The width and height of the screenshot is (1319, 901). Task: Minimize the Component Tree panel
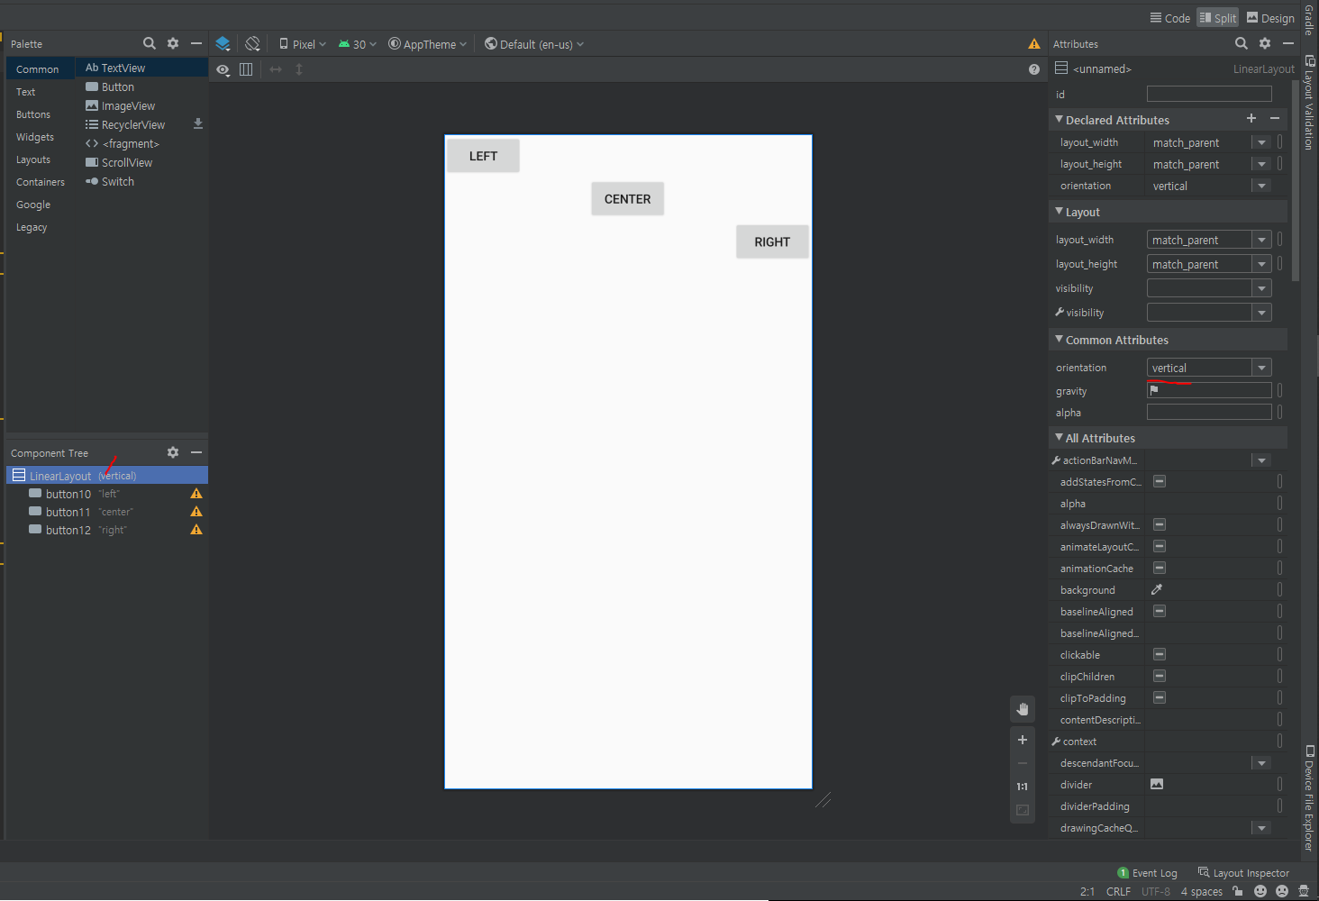196,452
